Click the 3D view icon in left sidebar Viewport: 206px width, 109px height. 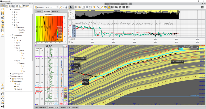3,35
